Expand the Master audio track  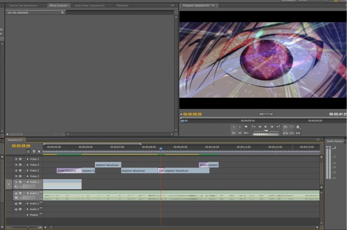point(28,215)
